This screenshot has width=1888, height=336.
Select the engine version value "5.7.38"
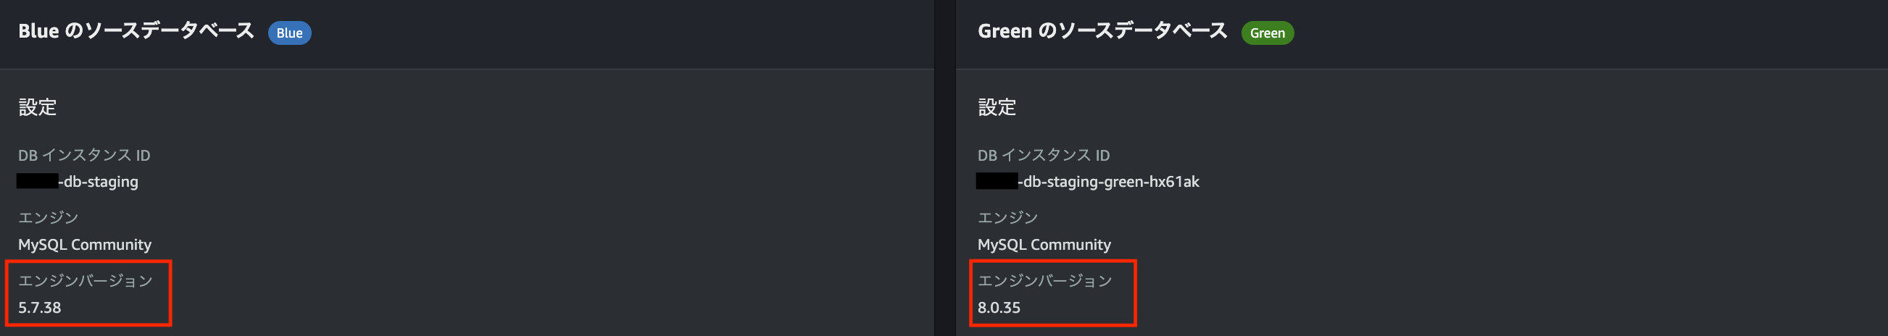pos(40,308)
